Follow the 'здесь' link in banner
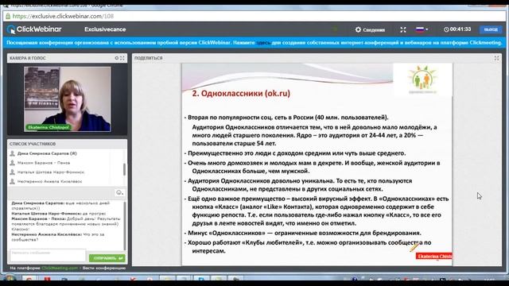Image resolution: width=509 pixels, height=286 pixels. click(263, 42)
